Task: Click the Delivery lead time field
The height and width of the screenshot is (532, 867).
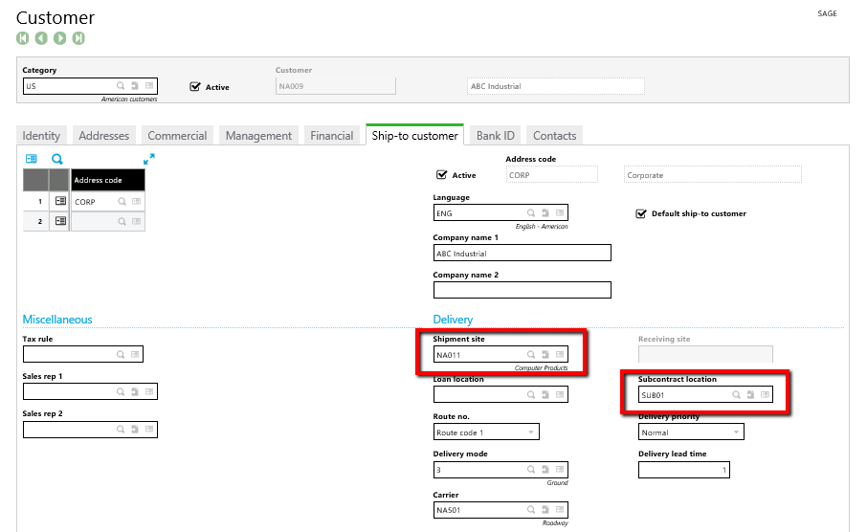Action: point(684,470)
